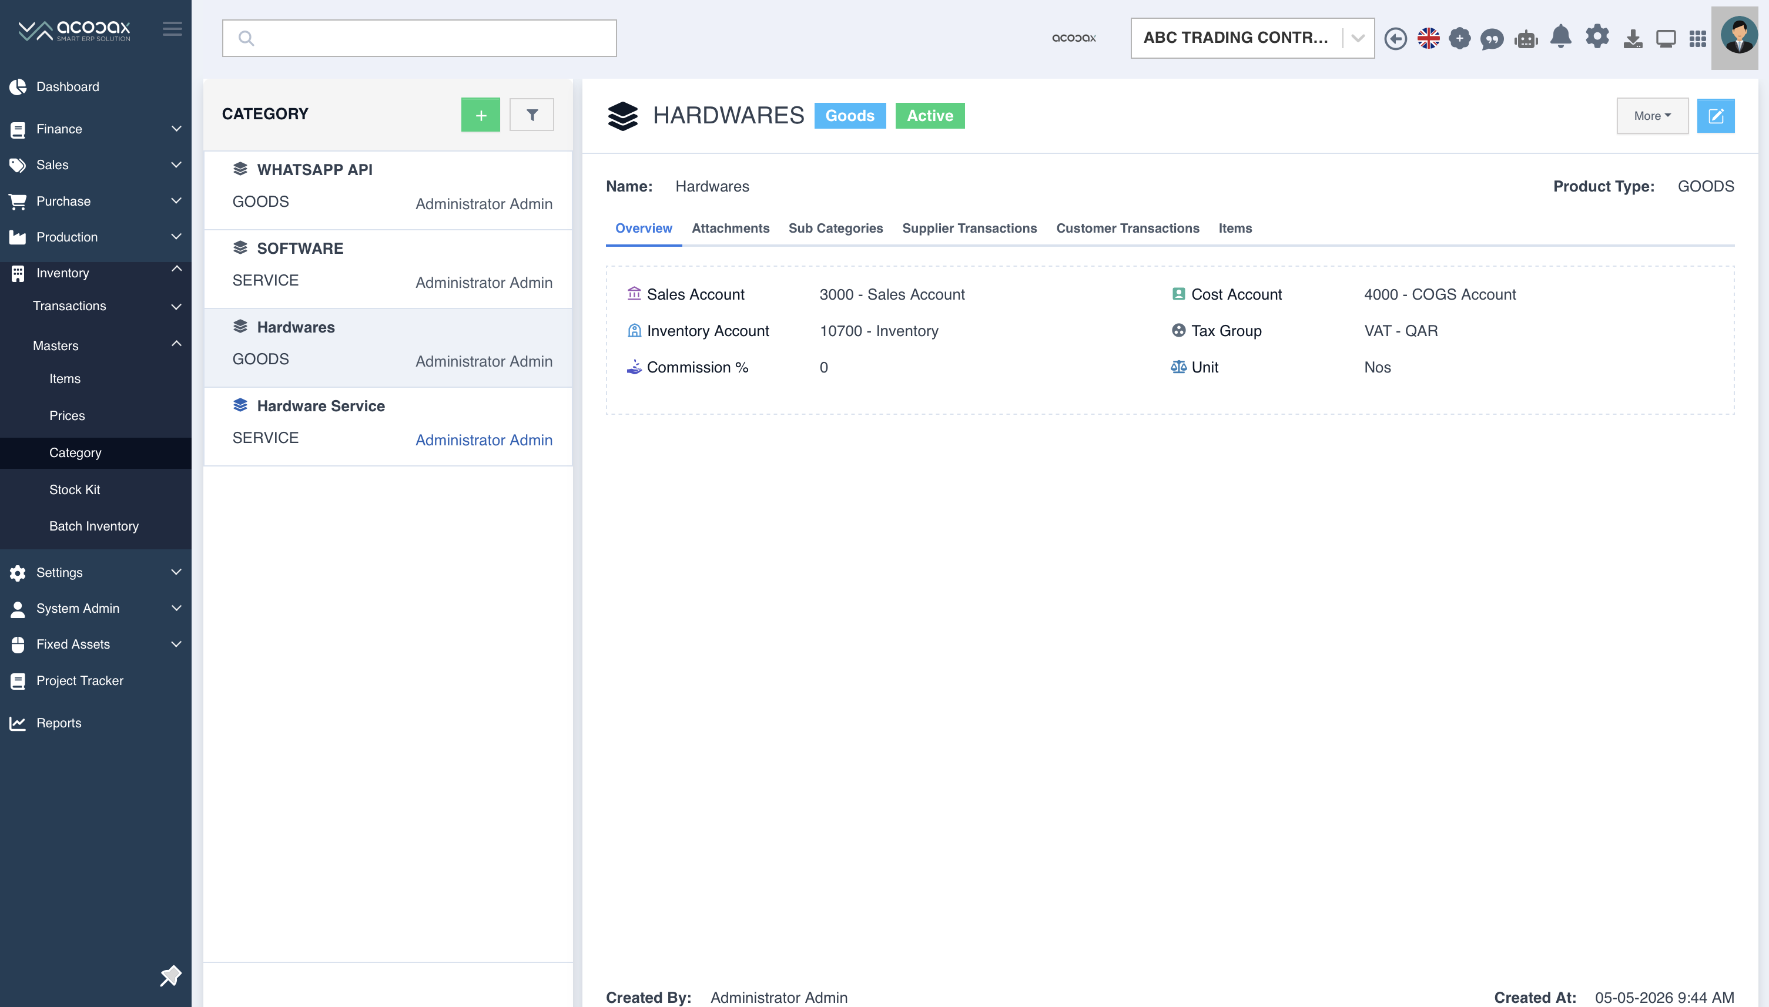Click the 3000 - Sales Account value
The height and width of the screenshot is (1007, 1769).
(892, 294)
